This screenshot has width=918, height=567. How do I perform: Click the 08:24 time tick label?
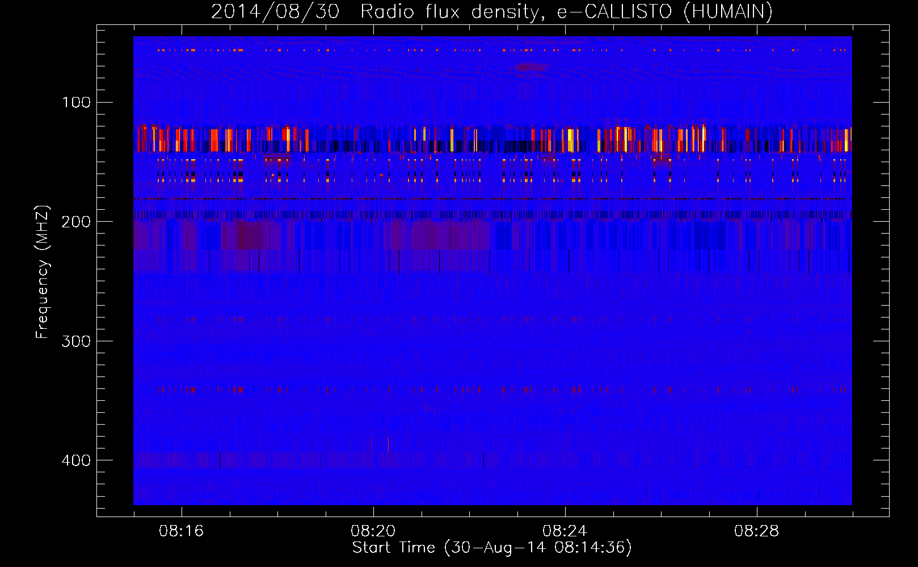pyautogui.click(x=565, y=531)
